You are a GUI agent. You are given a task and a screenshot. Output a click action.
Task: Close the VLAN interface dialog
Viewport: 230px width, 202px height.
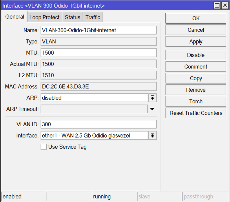coord(225,6)
